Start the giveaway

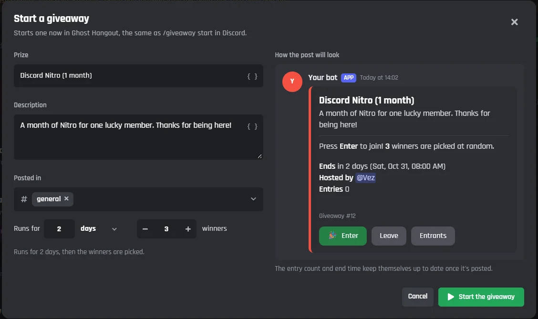tap(481, 297)
